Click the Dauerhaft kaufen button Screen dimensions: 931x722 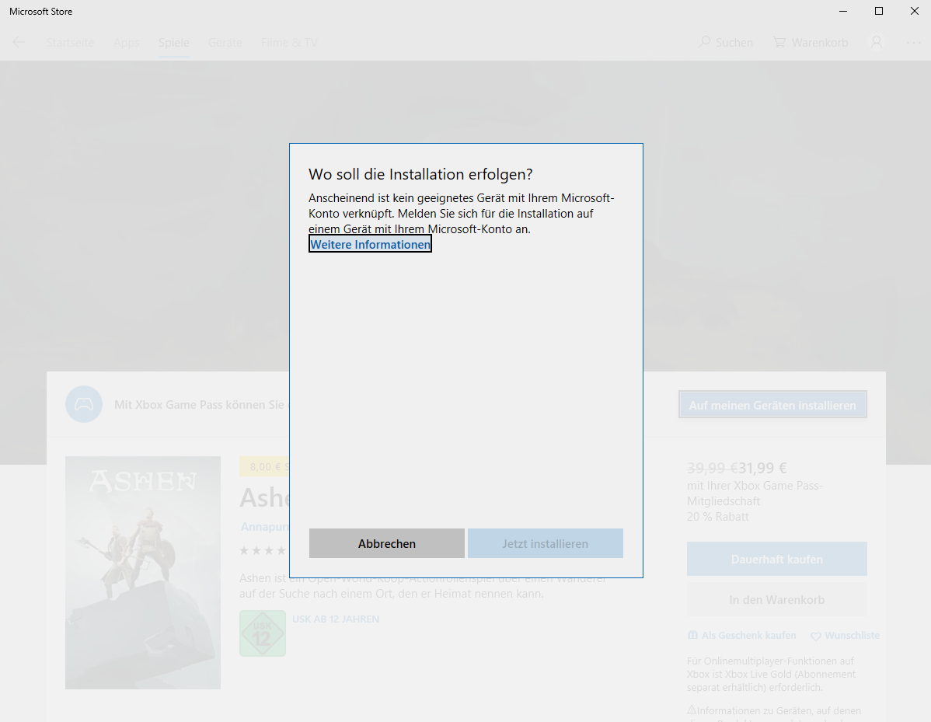pyautogui.click(x=776, y=559)
